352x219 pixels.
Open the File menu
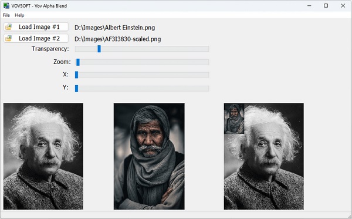6,15
